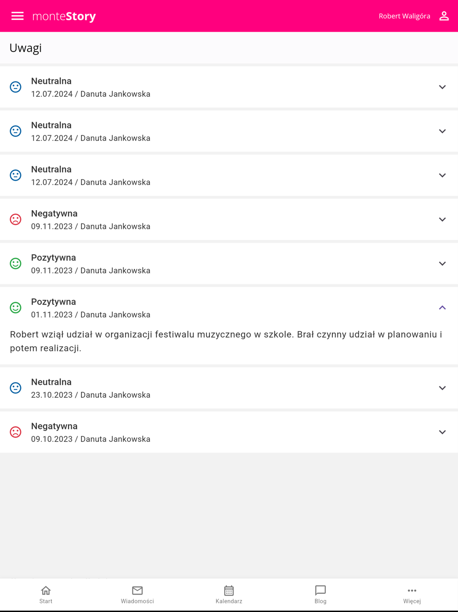The width and height of the screenshot is (458, 612).
Task: Go to the Wiadomości messages tab
Action: 137,595
